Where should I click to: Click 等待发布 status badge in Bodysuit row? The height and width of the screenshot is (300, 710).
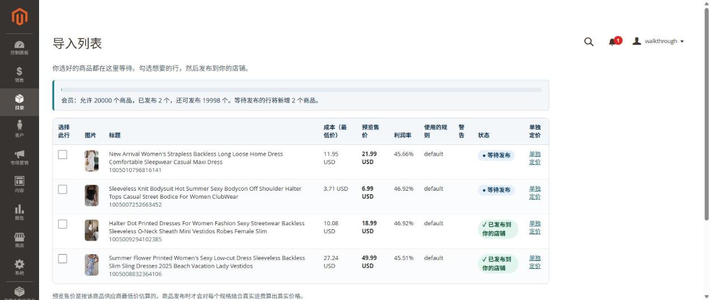497,190
